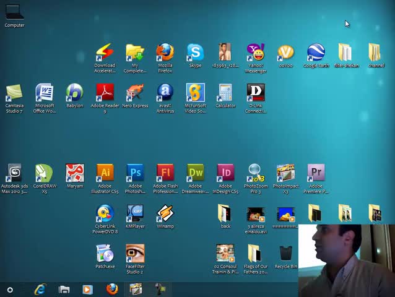Launch KMPlayer shortcut

pos(135,217)
